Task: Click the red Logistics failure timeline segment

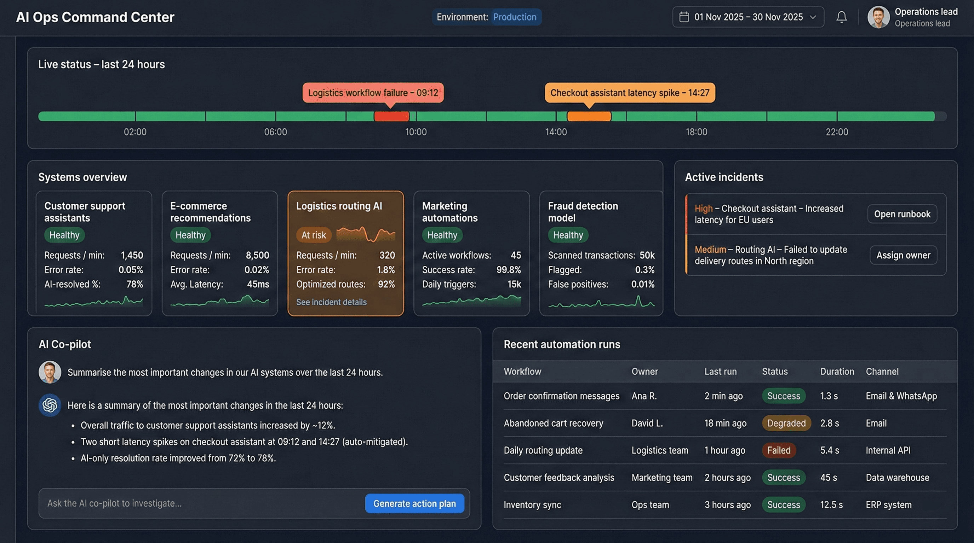Action: (x=391, y=116)
